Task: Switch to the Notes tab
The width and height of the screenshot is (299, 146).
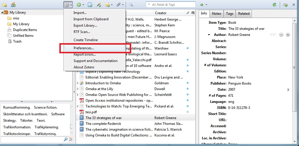Action: point(216,14)
